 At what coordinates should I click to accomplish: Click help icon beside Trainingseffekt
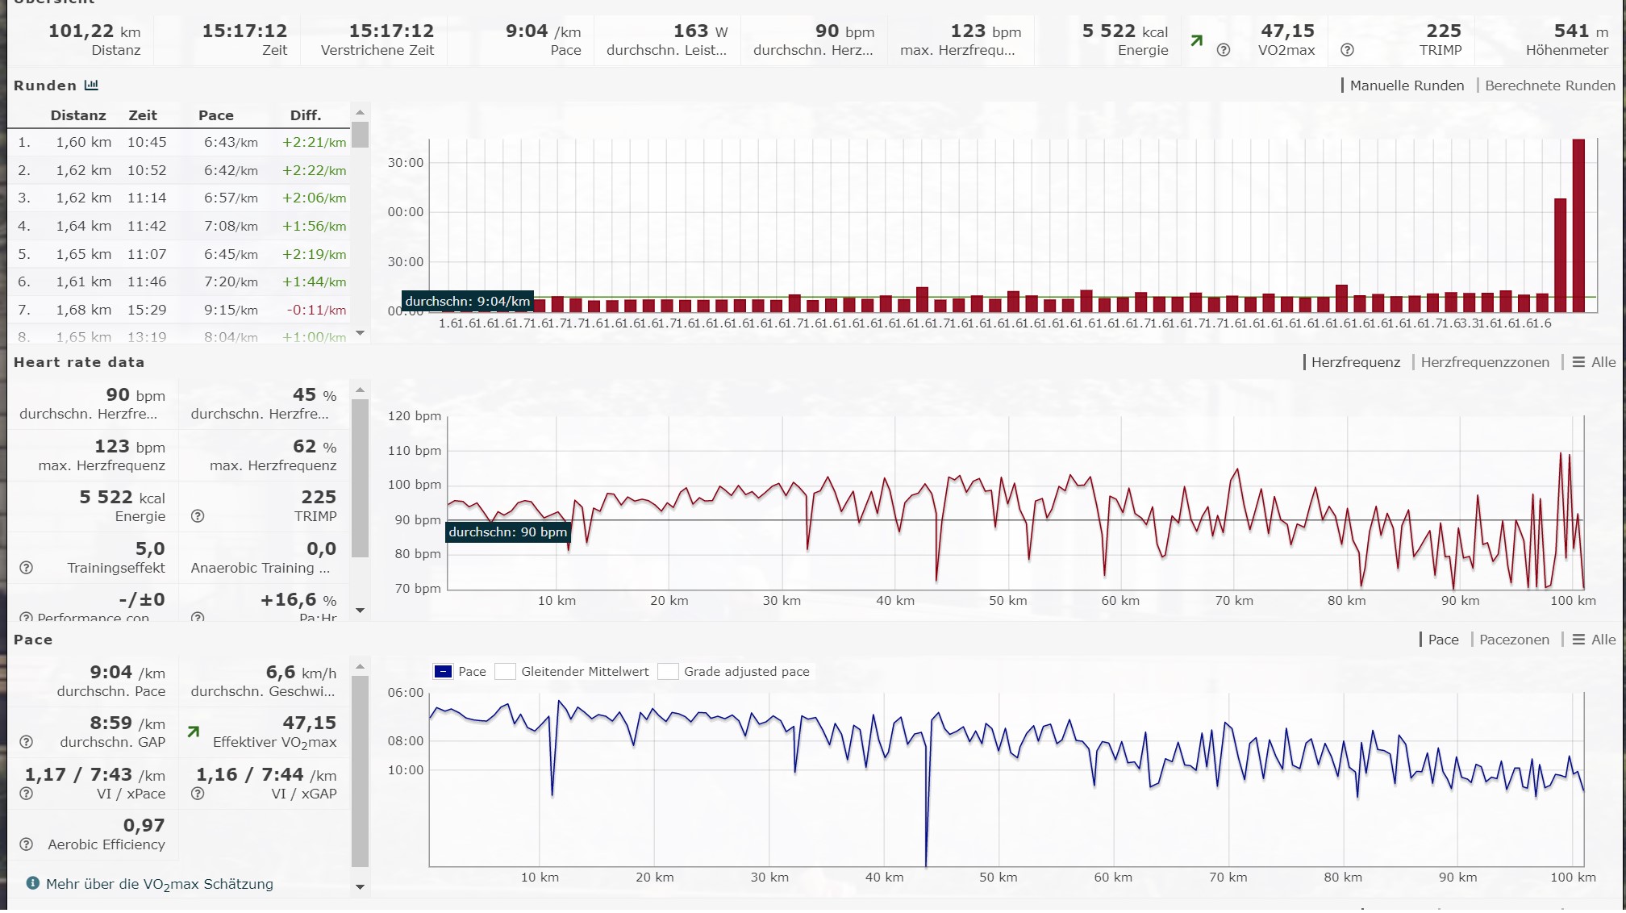pos(26,568)
